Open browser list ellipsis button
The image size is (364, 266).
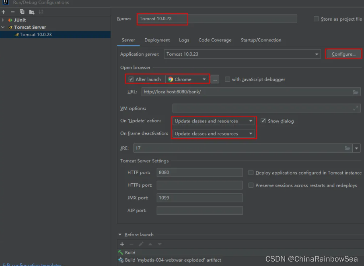pos(215,79)
